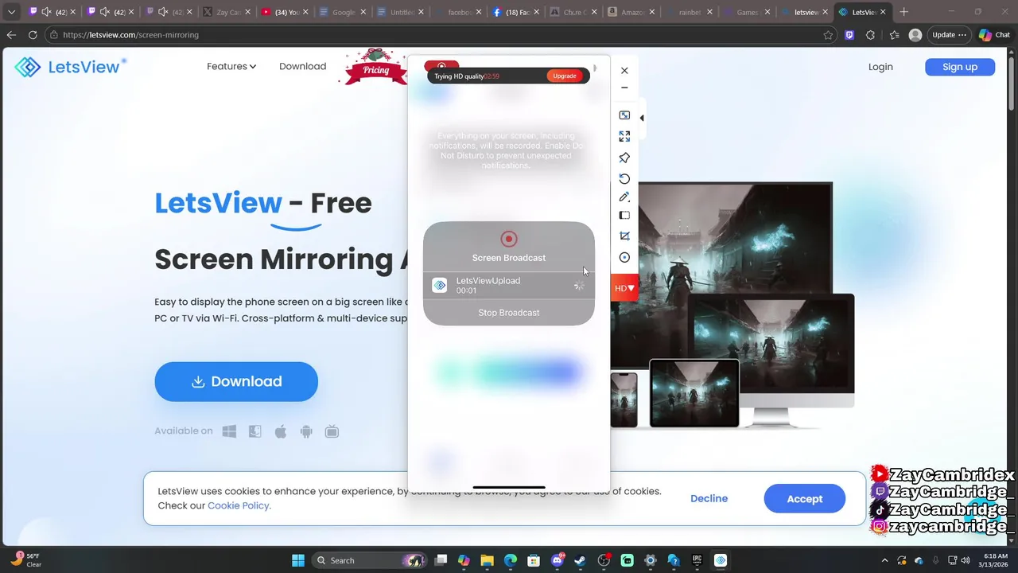This screenshot has width=1018, height=573.
Task: Click the LetsViewUpload app icon
Action: tap(440, 286)
